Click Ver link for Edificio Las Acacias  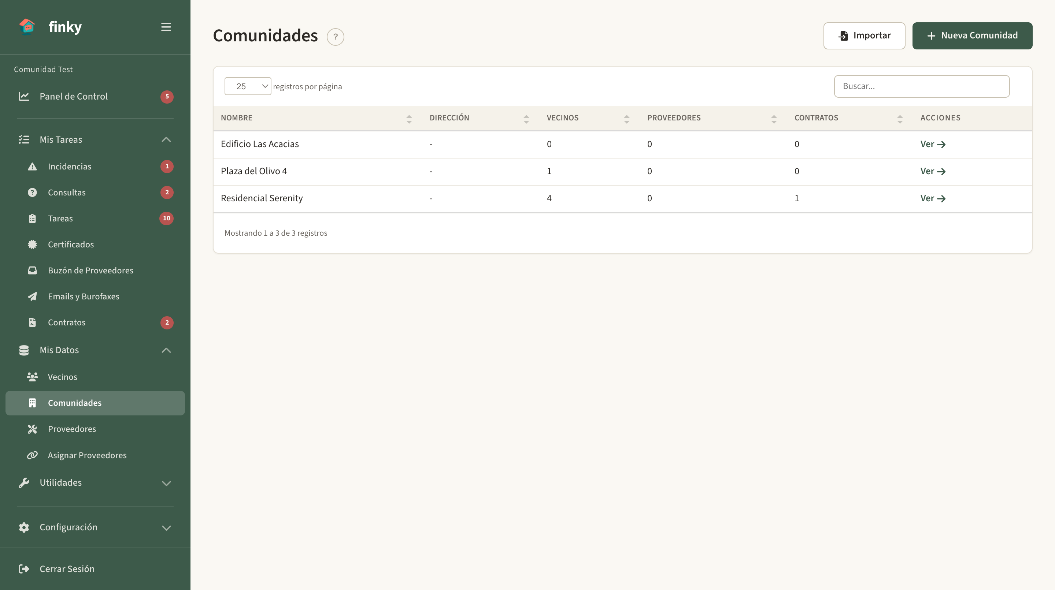tap(933, 144)
